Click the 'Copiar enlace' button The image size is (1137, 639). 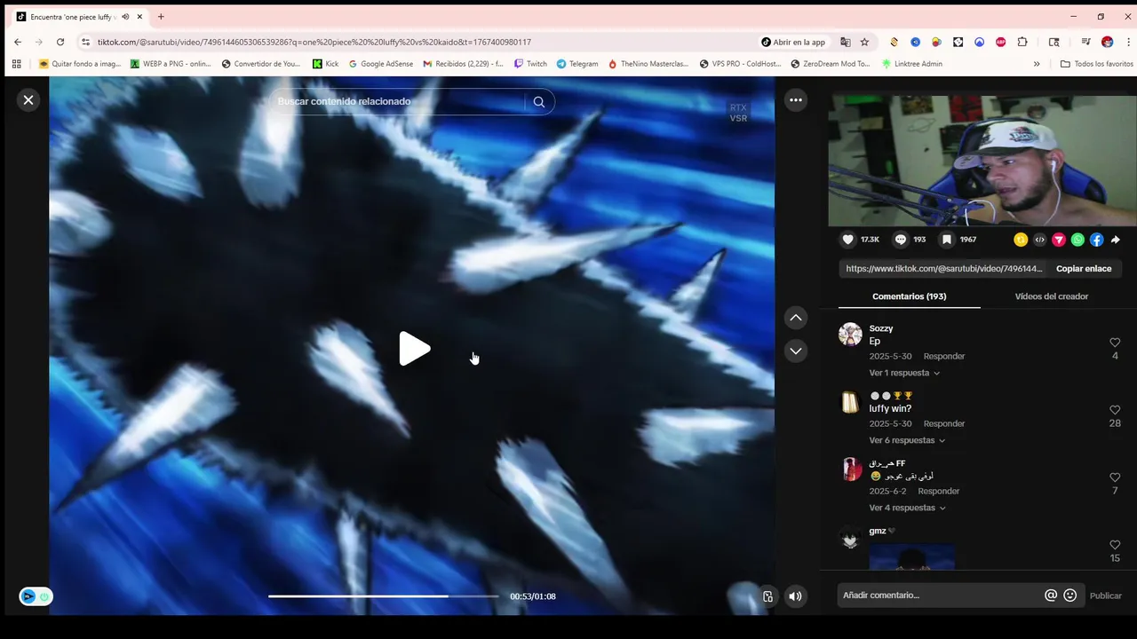pyautogui.click(x=1084, y=269)
